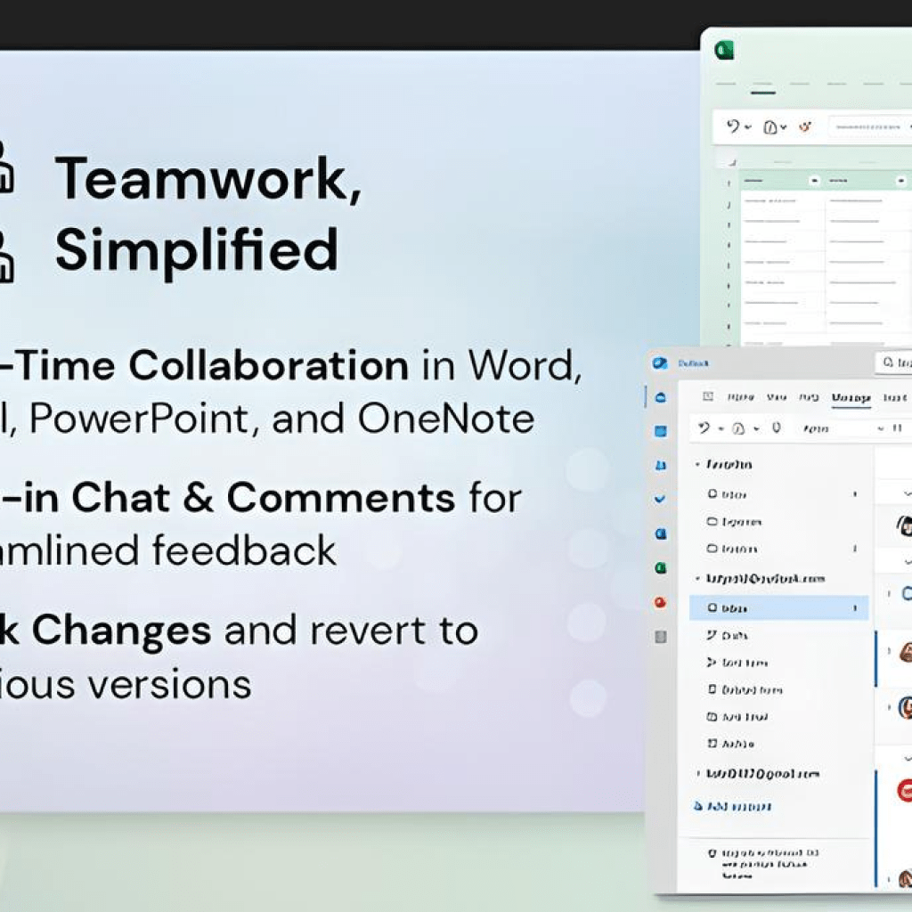Select the orange format painter icon in Excel
The image size is (912, 912).
(x=805, y=126)
